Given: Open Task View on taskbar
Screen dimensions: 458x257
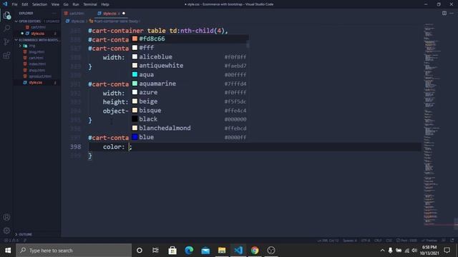Looking at the screenshot, I should (x=155, y=251).
